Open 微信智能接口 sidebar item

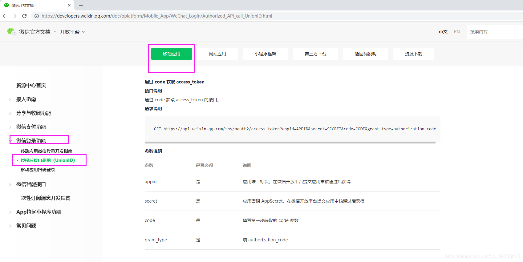coord(31,184)
